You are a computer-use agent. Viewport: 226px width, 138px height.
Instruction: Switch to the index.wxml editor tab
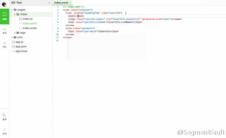(62, 3)
